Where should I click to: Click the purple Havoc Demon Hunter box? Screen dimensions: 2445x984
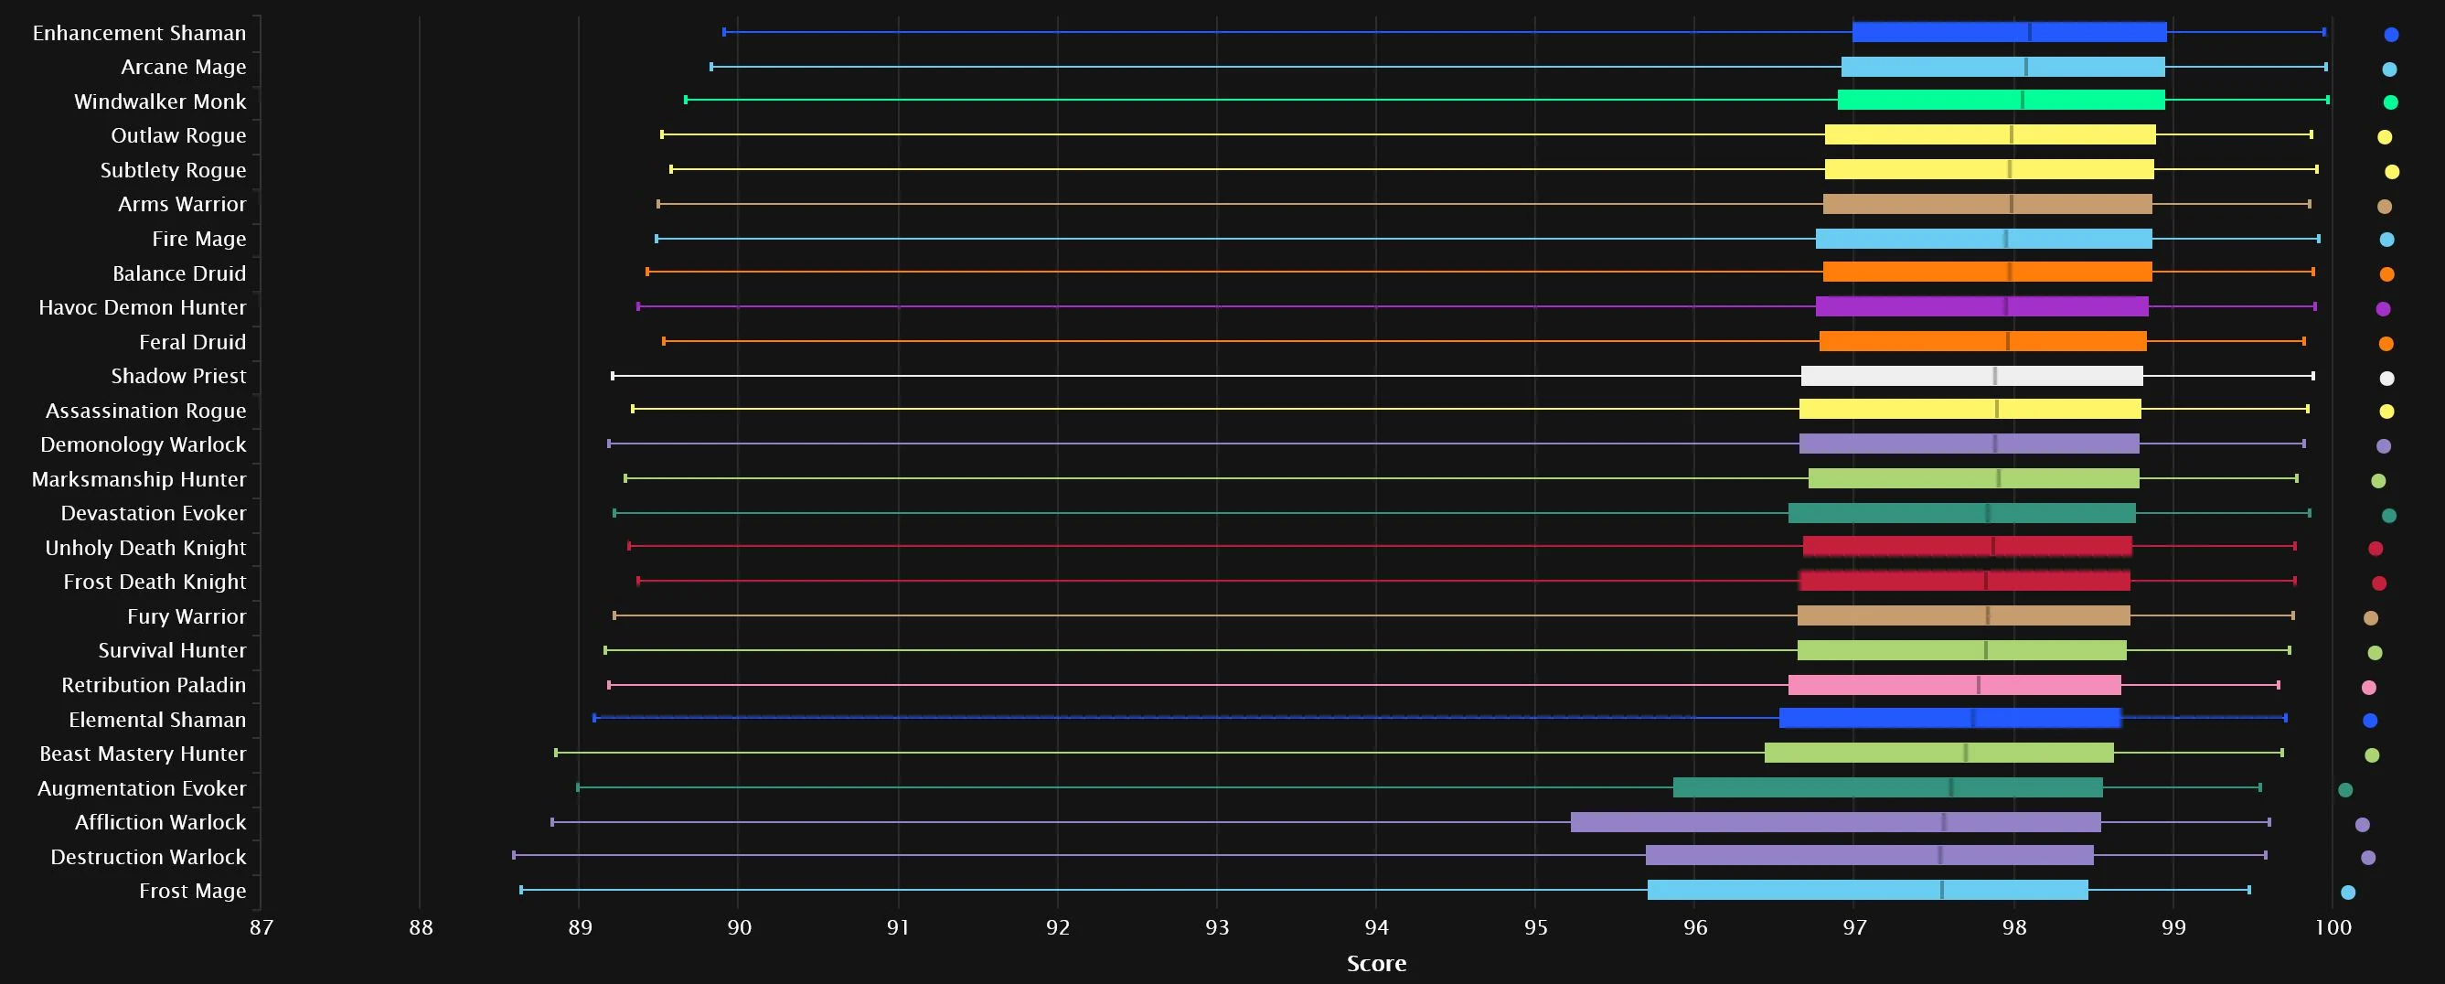pos(1981,306)
